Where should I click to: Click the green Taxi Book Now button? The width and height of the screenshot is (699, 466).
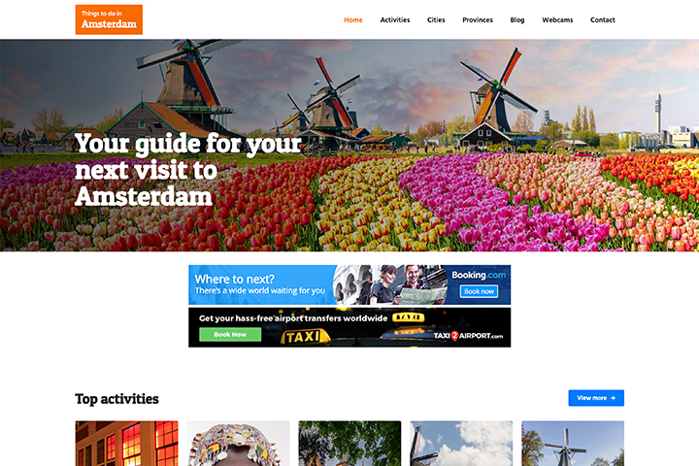(230, 334)
